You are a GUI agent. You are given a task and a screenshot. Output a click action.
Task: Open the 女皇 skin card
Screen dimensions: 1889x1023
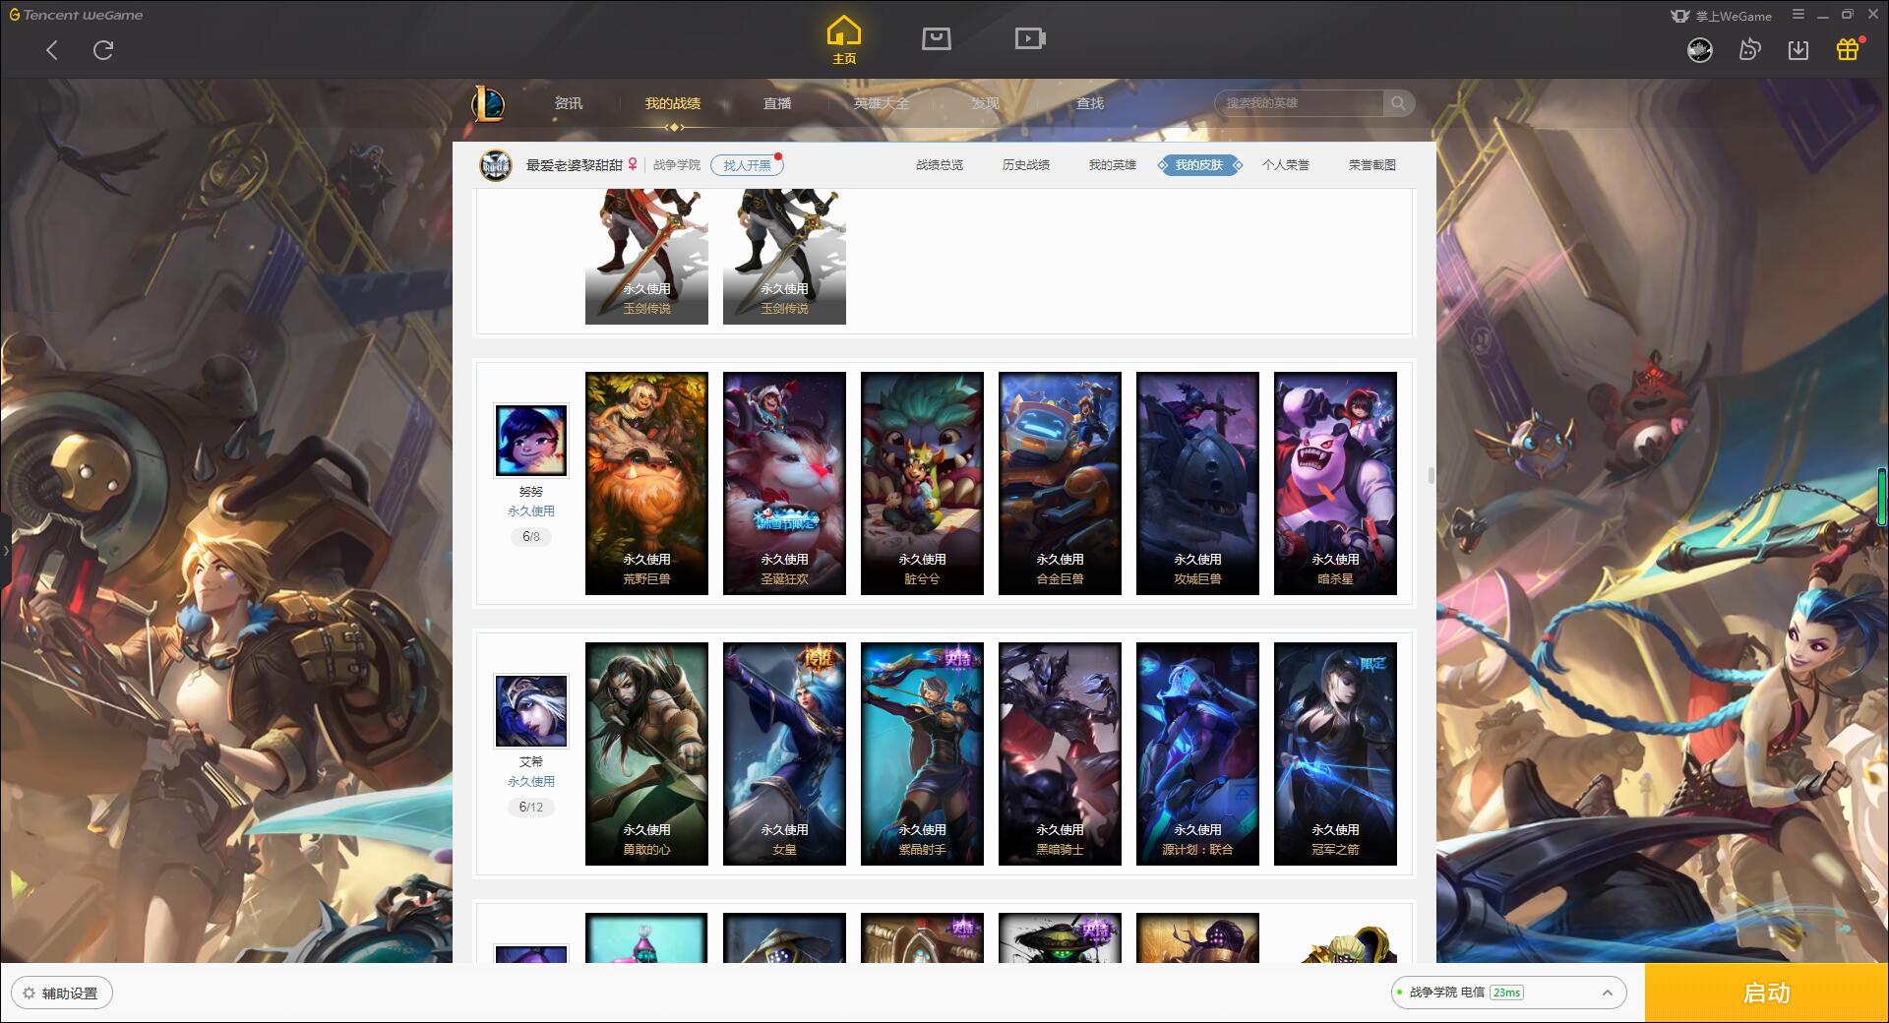(784, 753)
